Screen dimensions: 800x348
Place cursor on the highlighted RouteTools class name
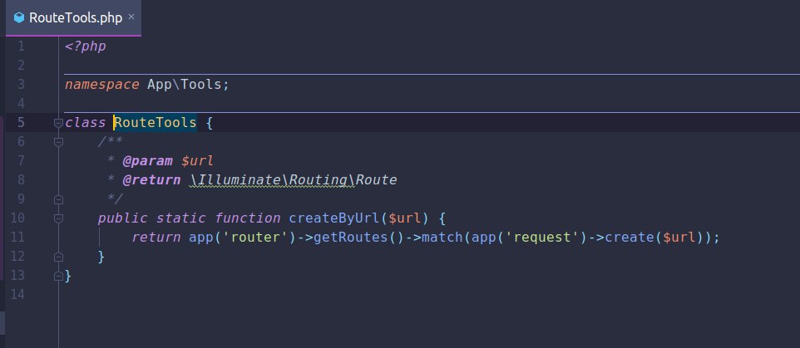(156, 123)
